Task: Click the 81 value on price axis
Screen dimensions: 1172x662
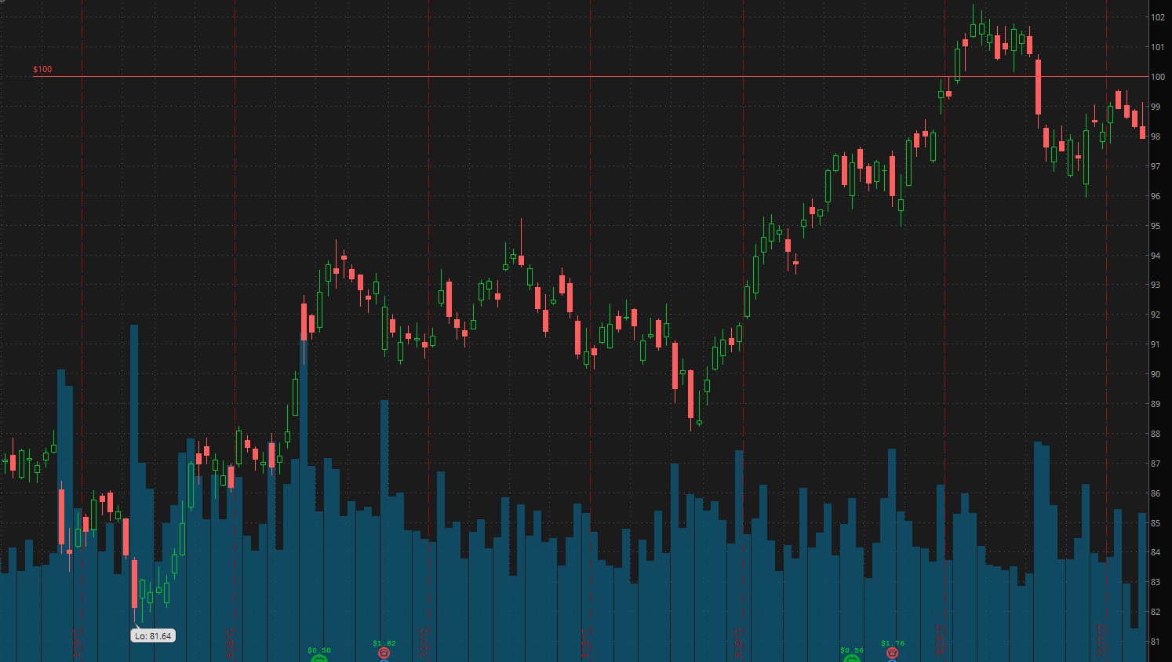Action: 1156,642
